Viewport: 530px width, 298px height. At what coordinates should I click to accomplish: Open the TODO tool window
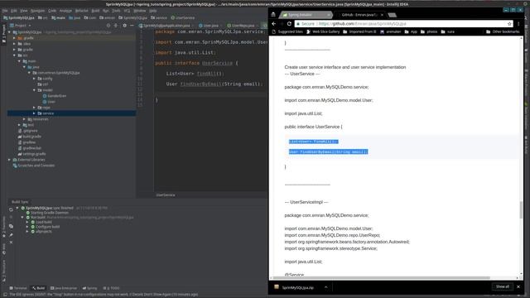coord(111,288)
